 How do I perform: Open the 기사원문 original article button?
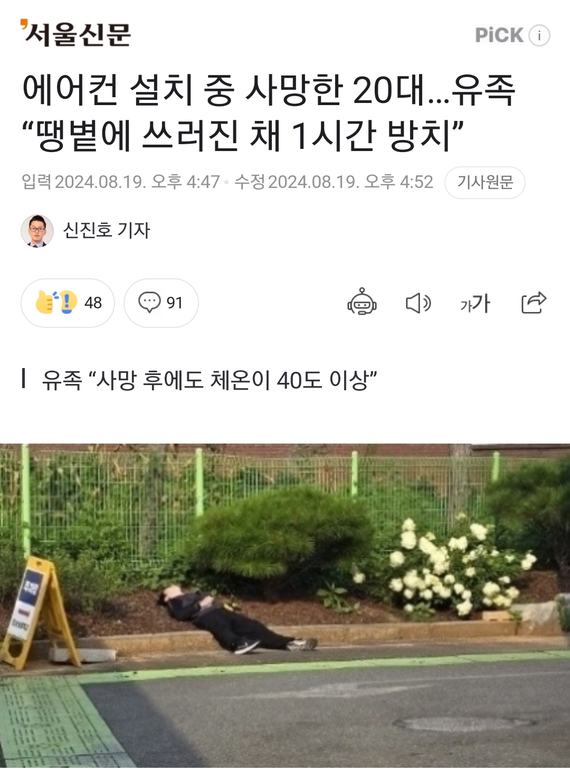click(485, 182)
